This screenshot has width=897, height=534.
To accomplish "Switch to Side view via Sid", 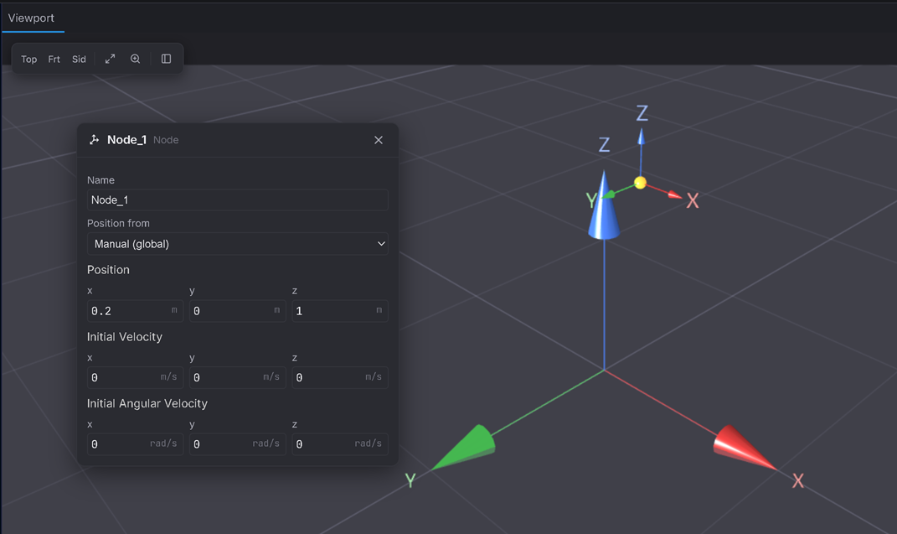I will pos(79,59).
